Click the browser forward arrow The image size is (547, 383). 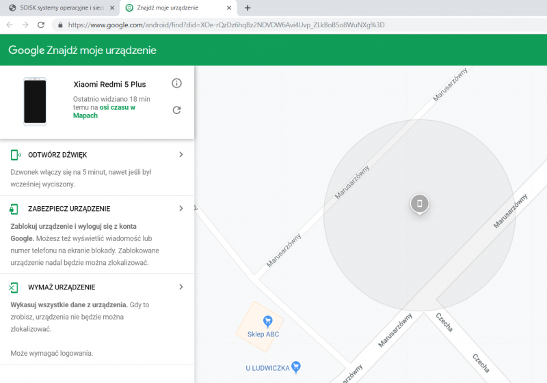point(25,25)
